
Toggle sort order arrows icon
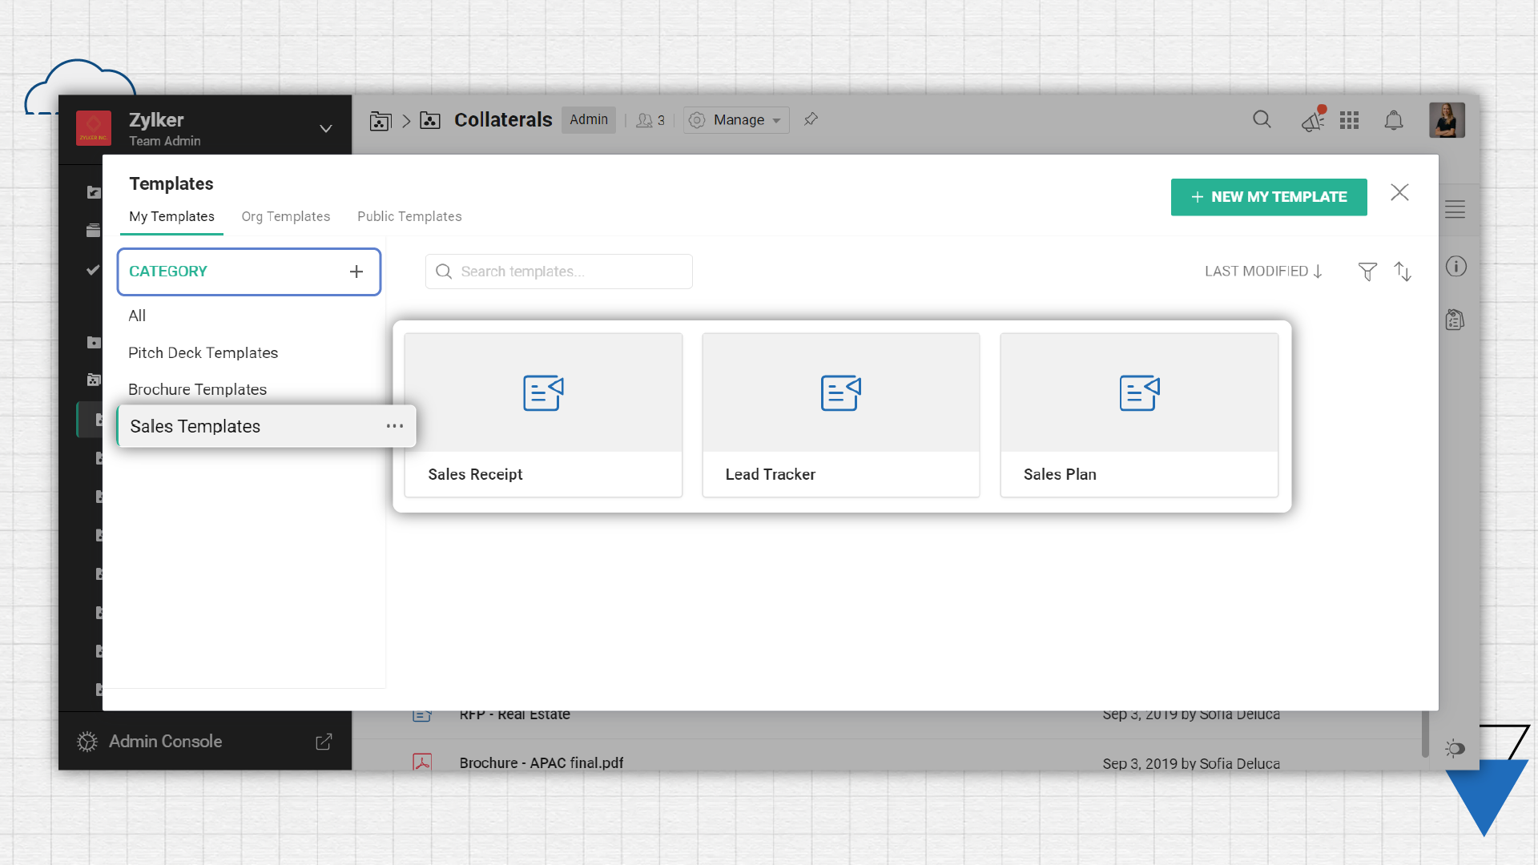point(1403,272)
